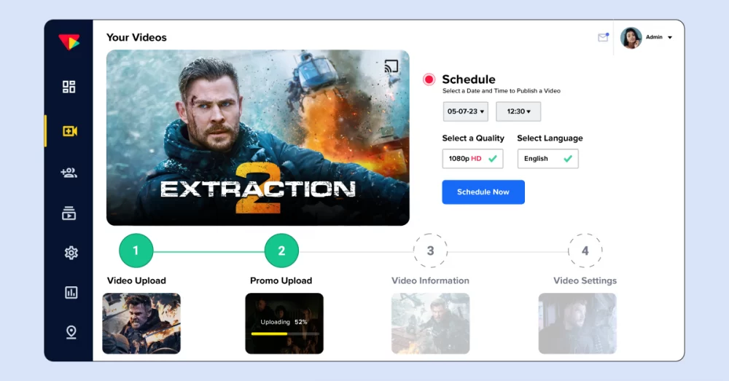Open the analytics chart icon
This screenshot has height=381, width=729.
(x=71, y=293)
